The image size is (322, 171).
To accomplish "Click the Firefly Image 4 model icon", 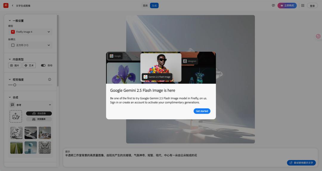I will pos(13,32).
